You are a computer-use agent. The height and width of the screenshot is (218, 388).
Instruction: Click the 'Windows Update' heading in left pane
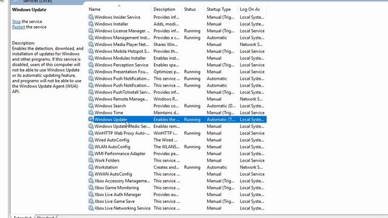click(29, 10)
